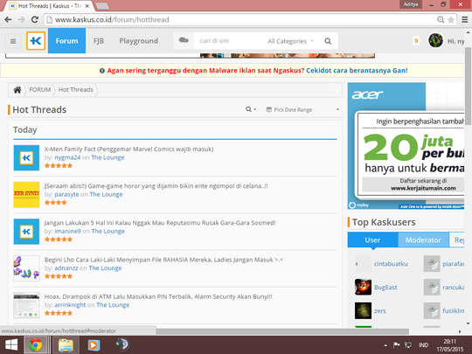Screen dimensions: 472x354
Task: Show hidden tray icons arrow
Action: (x=385, y=345)
